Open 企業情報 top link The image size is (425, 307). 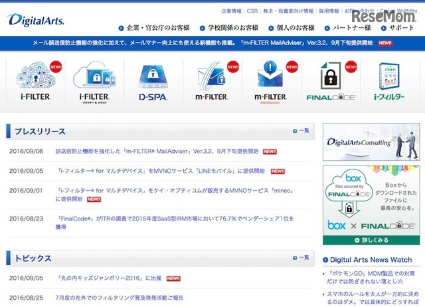click(231, 11)
